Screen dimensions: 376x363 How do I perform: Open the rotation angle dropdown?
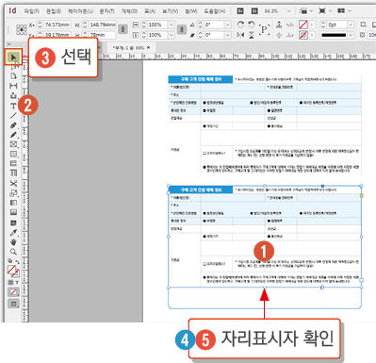[x=228, y=25]
